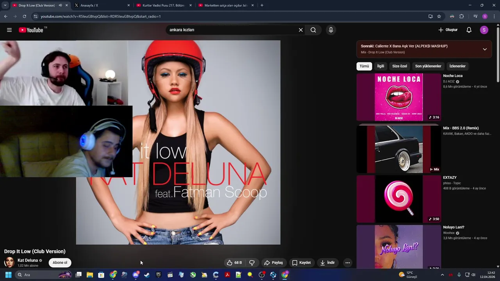This screenshot has width=500, height=281.
Task: Open the Mix - BBS 2.0 thumbnail
Action: point(398,149)
